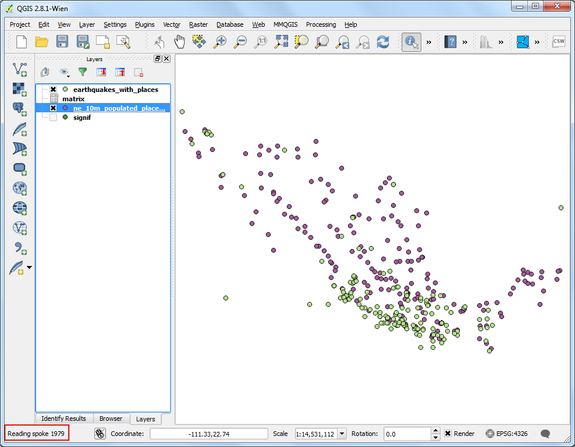This screenshot has width=575, height=447.
Task: Select the matrix table layer
Action: [73, 99]
